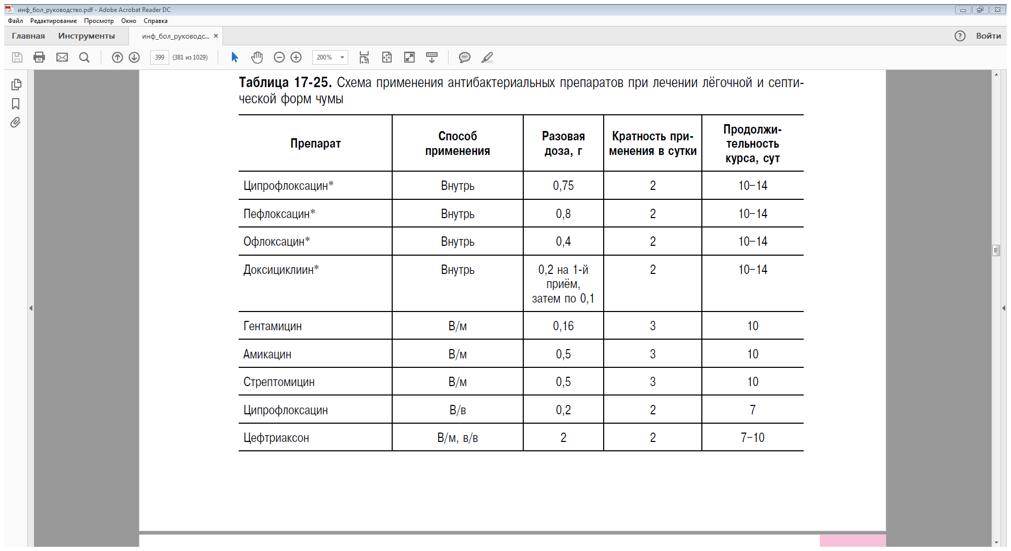This screenshot has height=551, width=1011.
Task: Open attachments paperclip panel
Action: (x=16, y=123)
